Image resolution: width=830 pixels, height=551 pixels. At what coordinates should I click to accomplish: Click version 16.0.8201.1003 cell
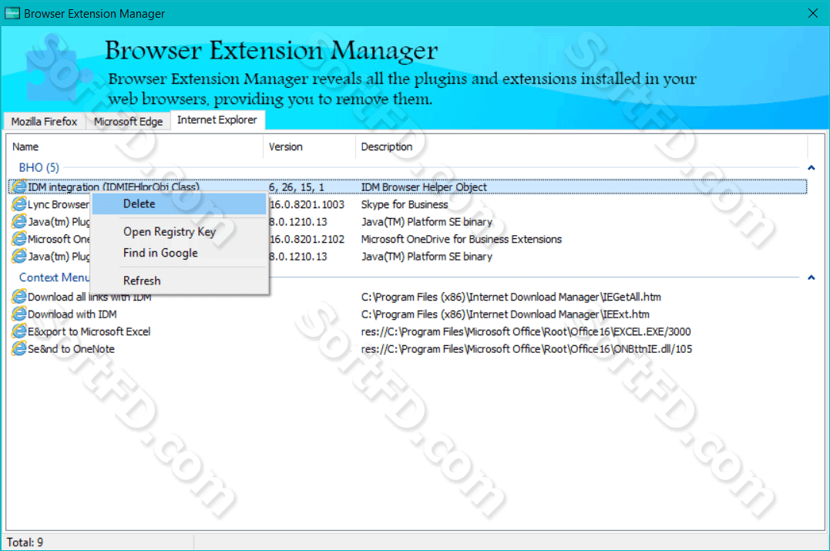pyautogui.click(x=307, y=204)
